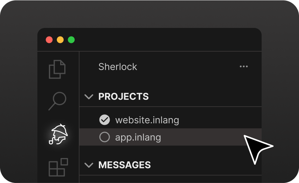Open the Search view in activity bar
The width and height of the screenshot is (299, 183).
[x=57, y=101]
